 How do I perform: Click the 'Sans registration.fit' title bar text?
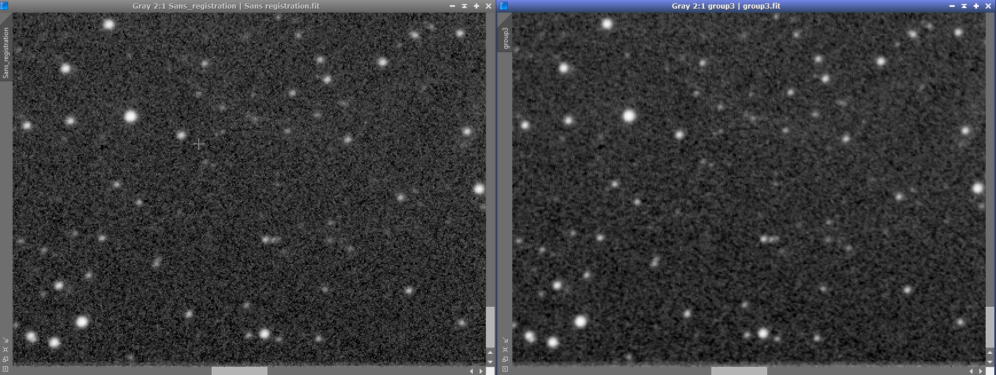pyautogui.click(x=282, y=6)
